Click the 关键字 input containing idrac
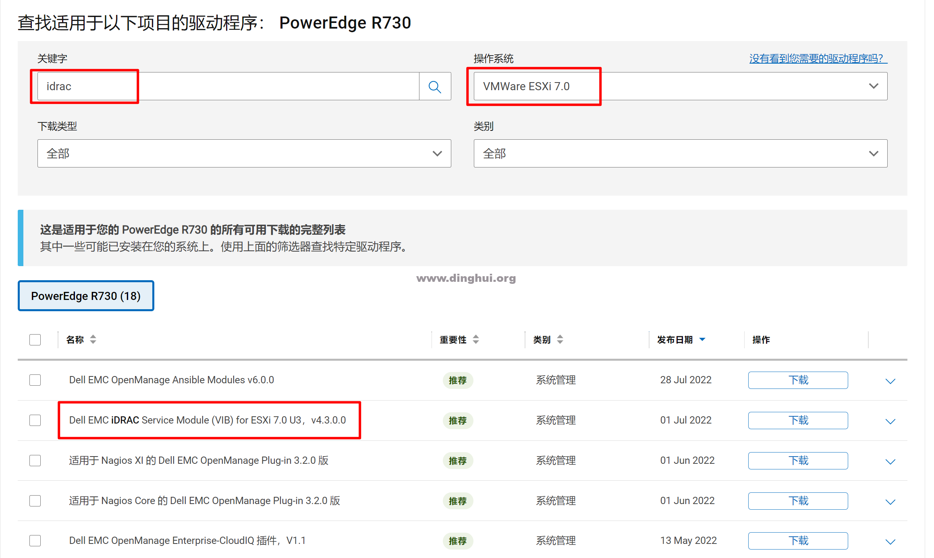 [x=228, y=86]
